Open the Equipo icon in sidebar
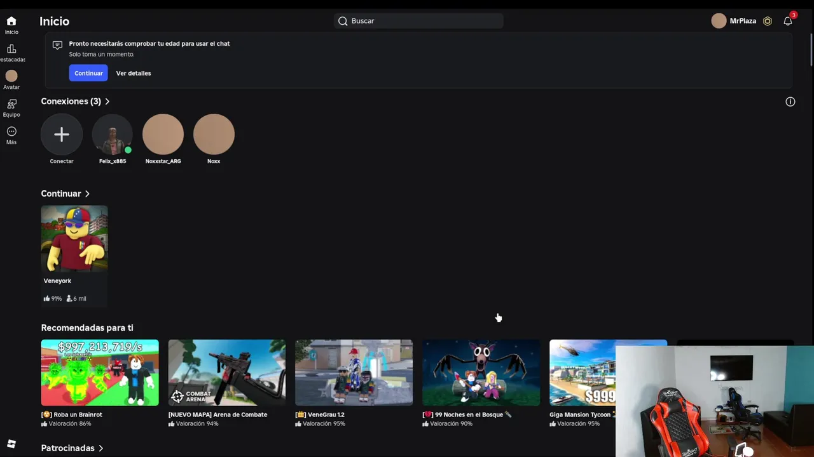 11,104
